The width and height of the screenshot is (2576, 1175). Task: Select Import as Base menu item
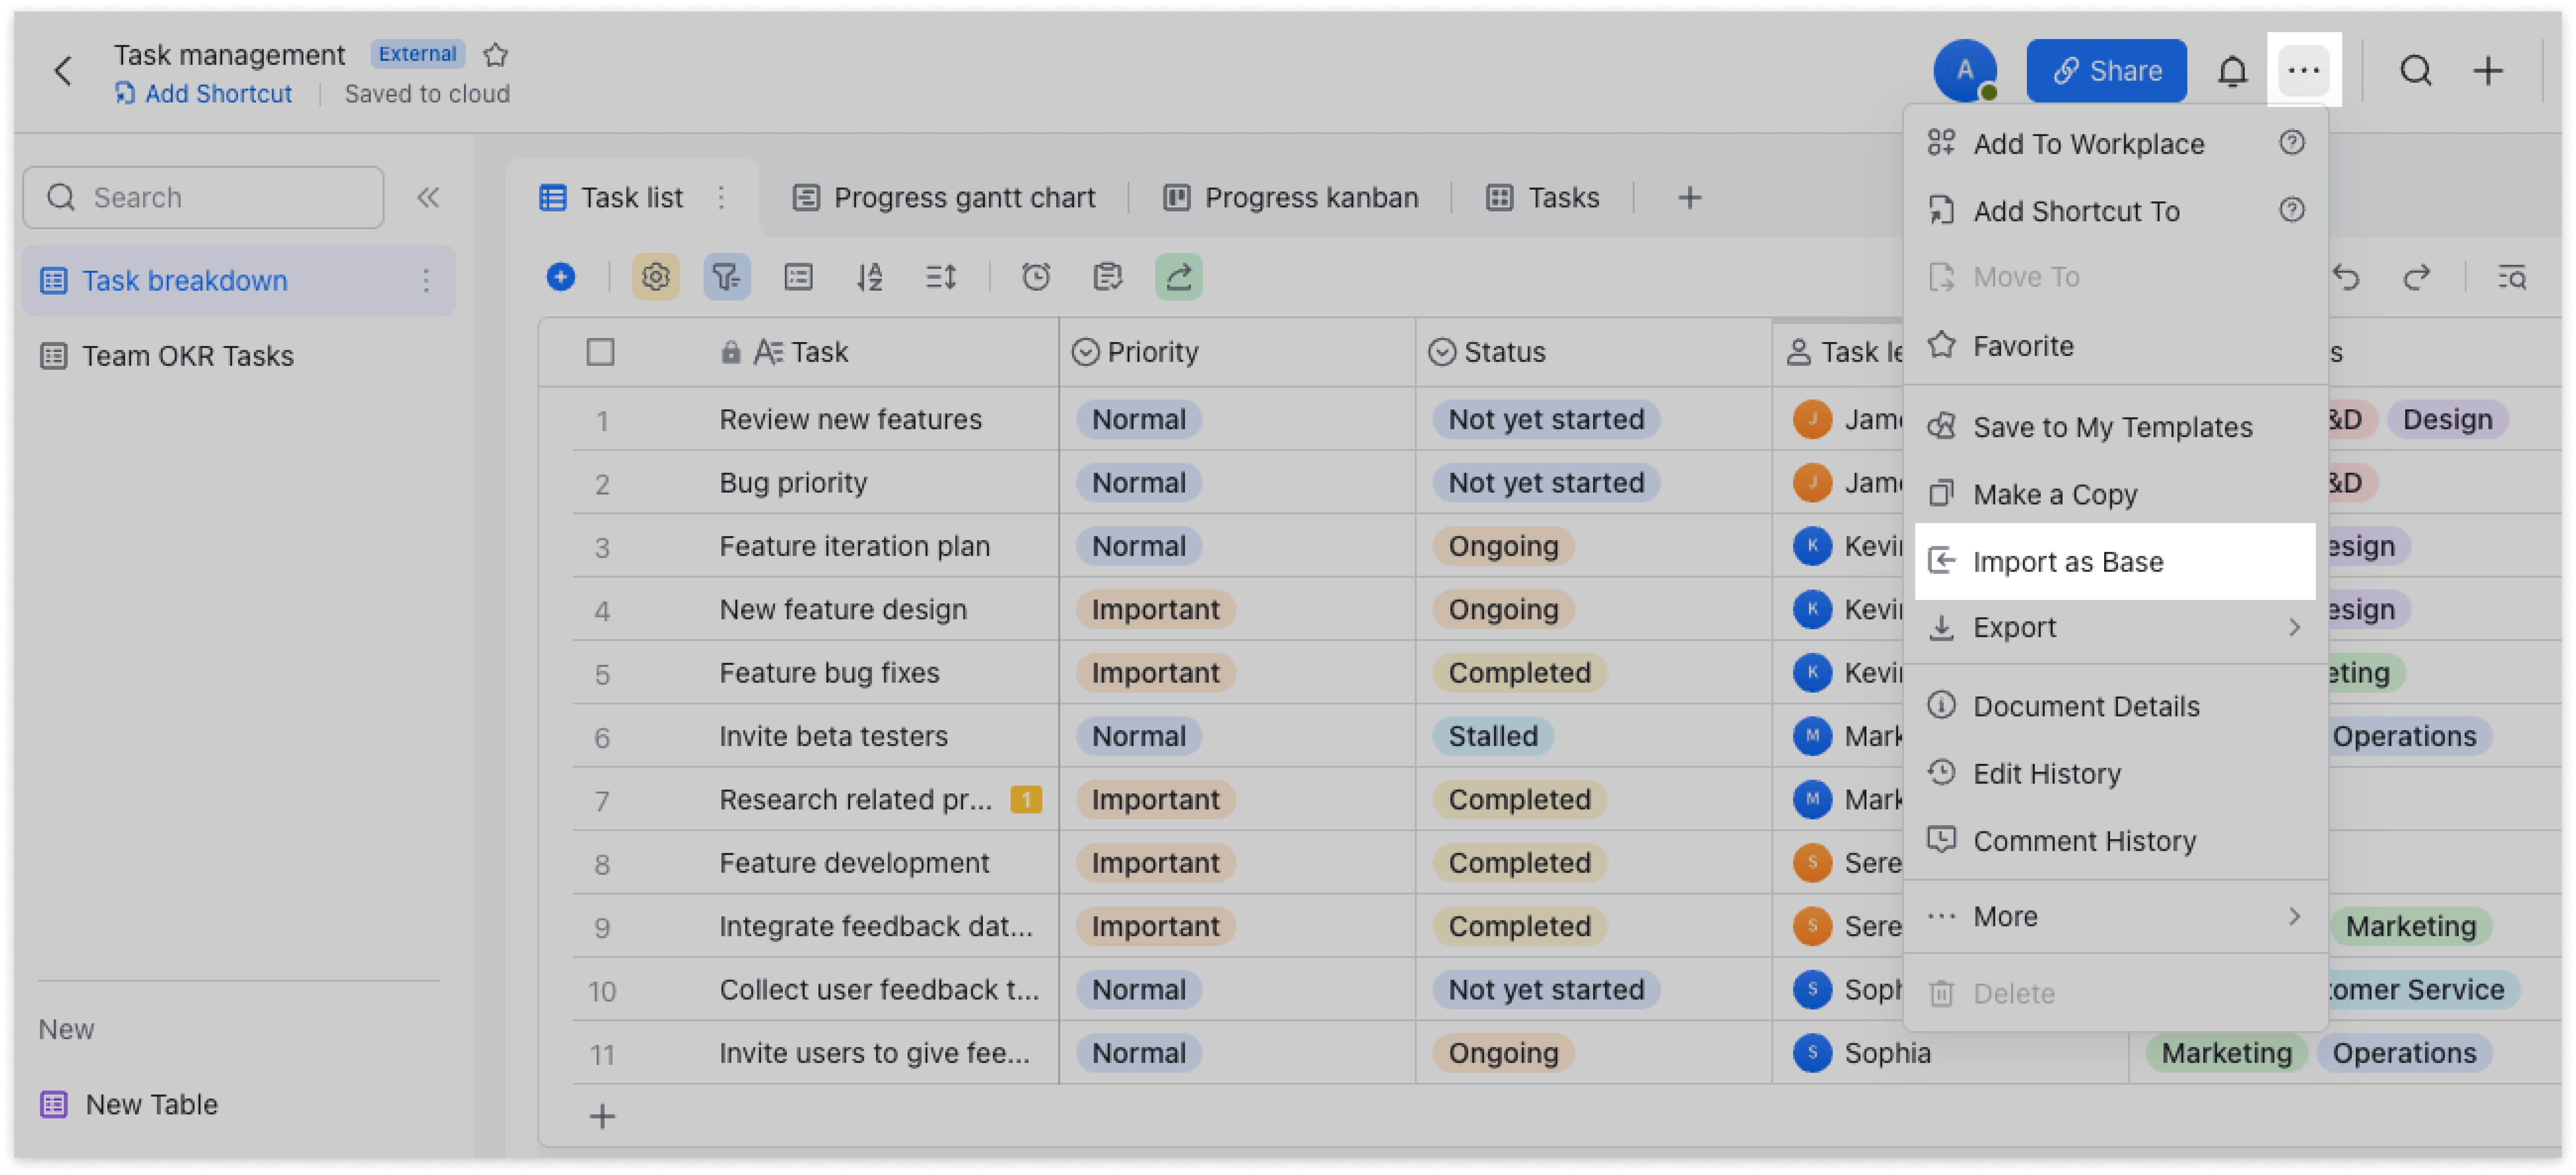[2114, 562]
